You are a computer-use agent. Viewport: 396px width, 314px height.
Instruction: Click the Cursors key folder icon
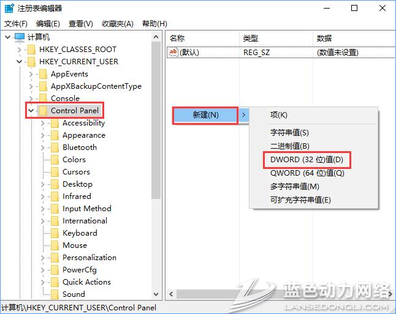tap(55, 172)
